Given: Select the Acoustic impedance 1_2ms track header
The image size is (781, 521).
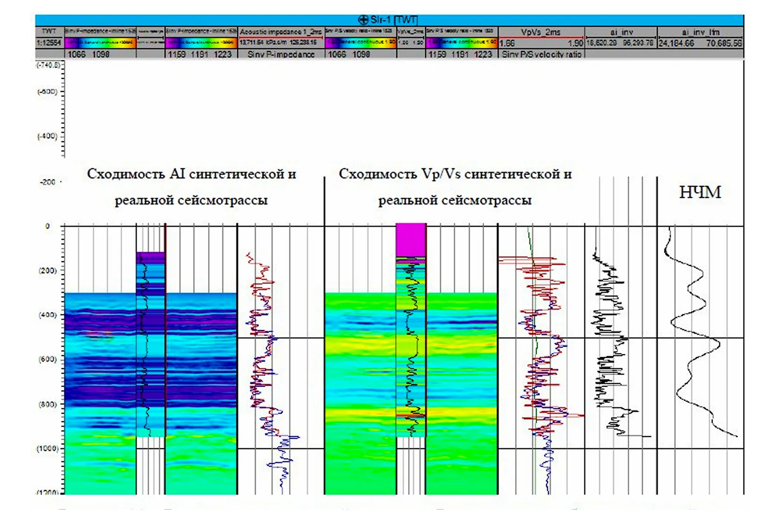Looking at the screenshot, I should pyautogui.click(x=280, y=32).
